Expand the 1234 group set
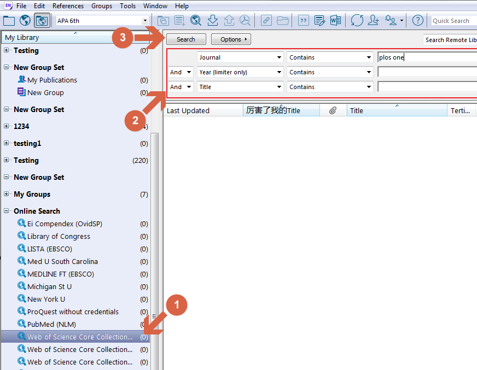Screen dimensions: 477x370 coord(6,126)
